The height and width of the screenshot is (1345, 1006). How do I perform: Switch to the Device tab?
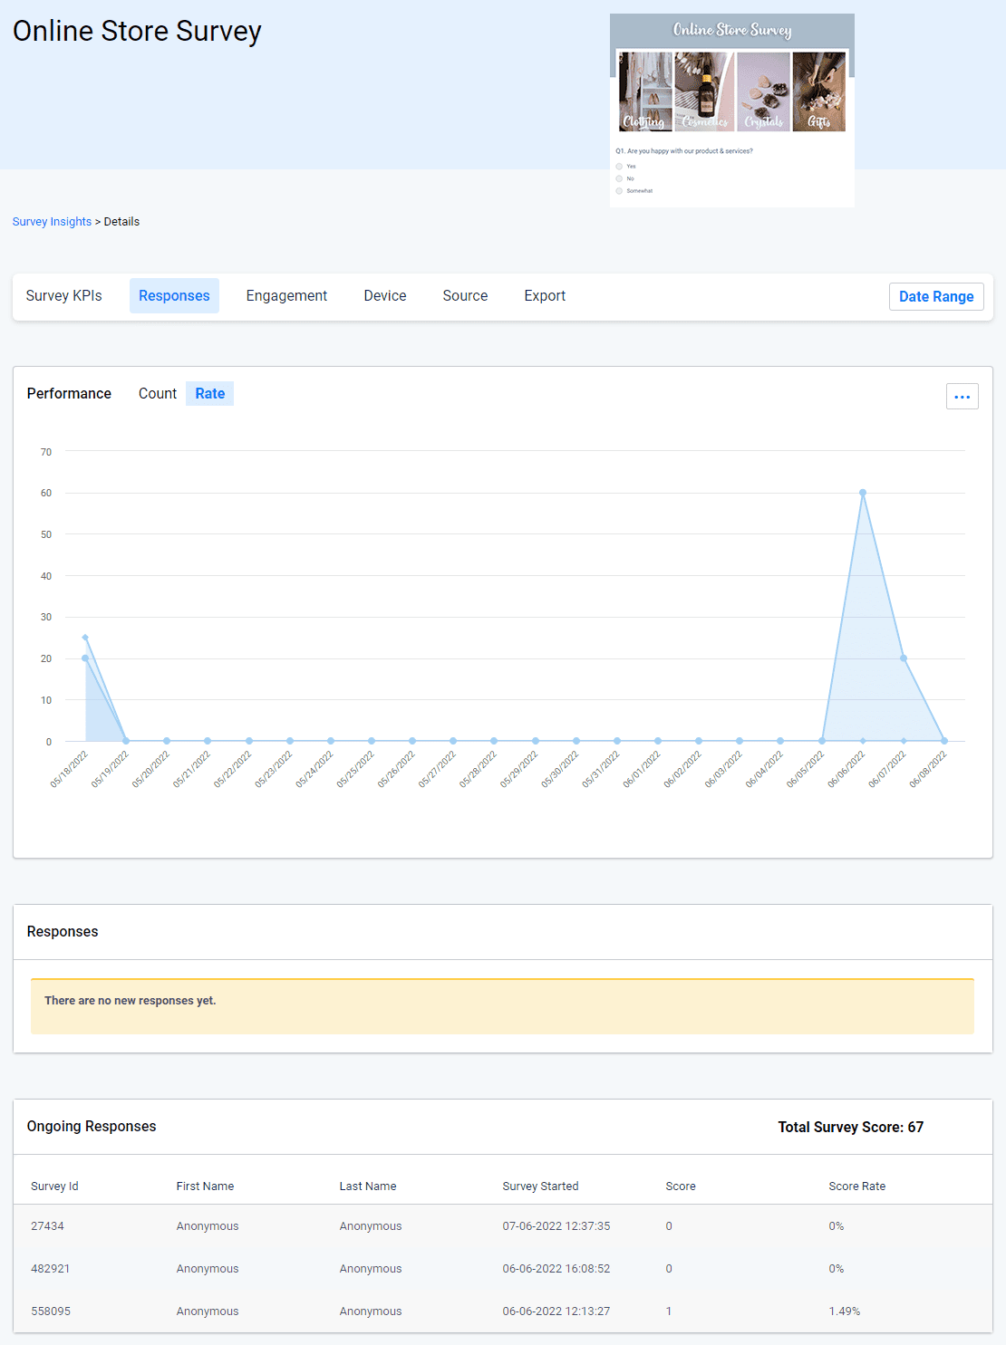click(384, 295)
